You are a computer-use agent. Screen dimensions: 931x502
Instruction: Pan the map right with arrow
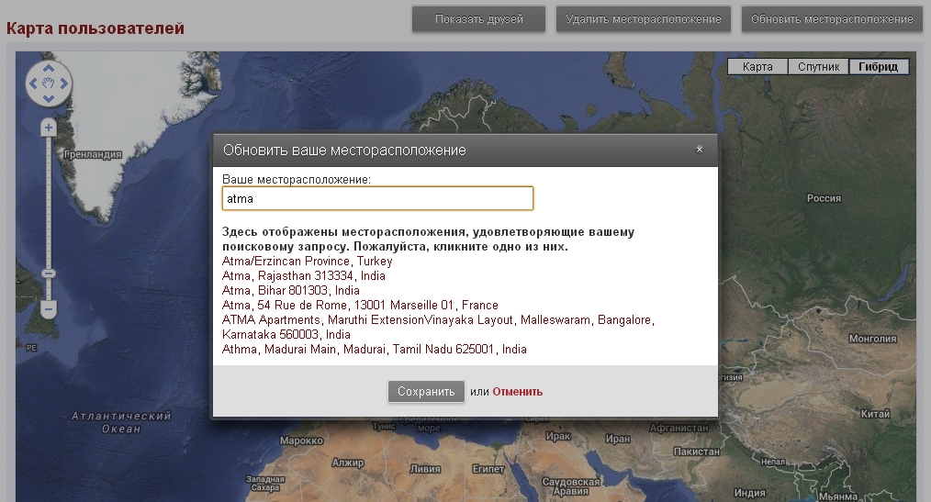pos(64,84)
